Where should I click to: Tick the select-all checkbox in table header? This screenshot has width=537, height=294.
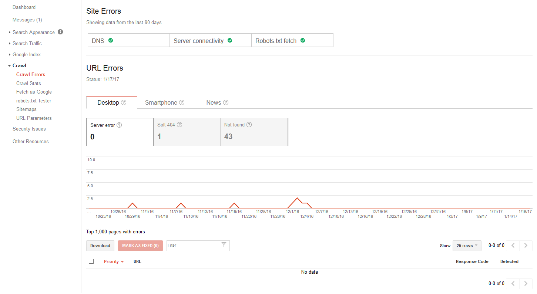[x=91, y=261]
